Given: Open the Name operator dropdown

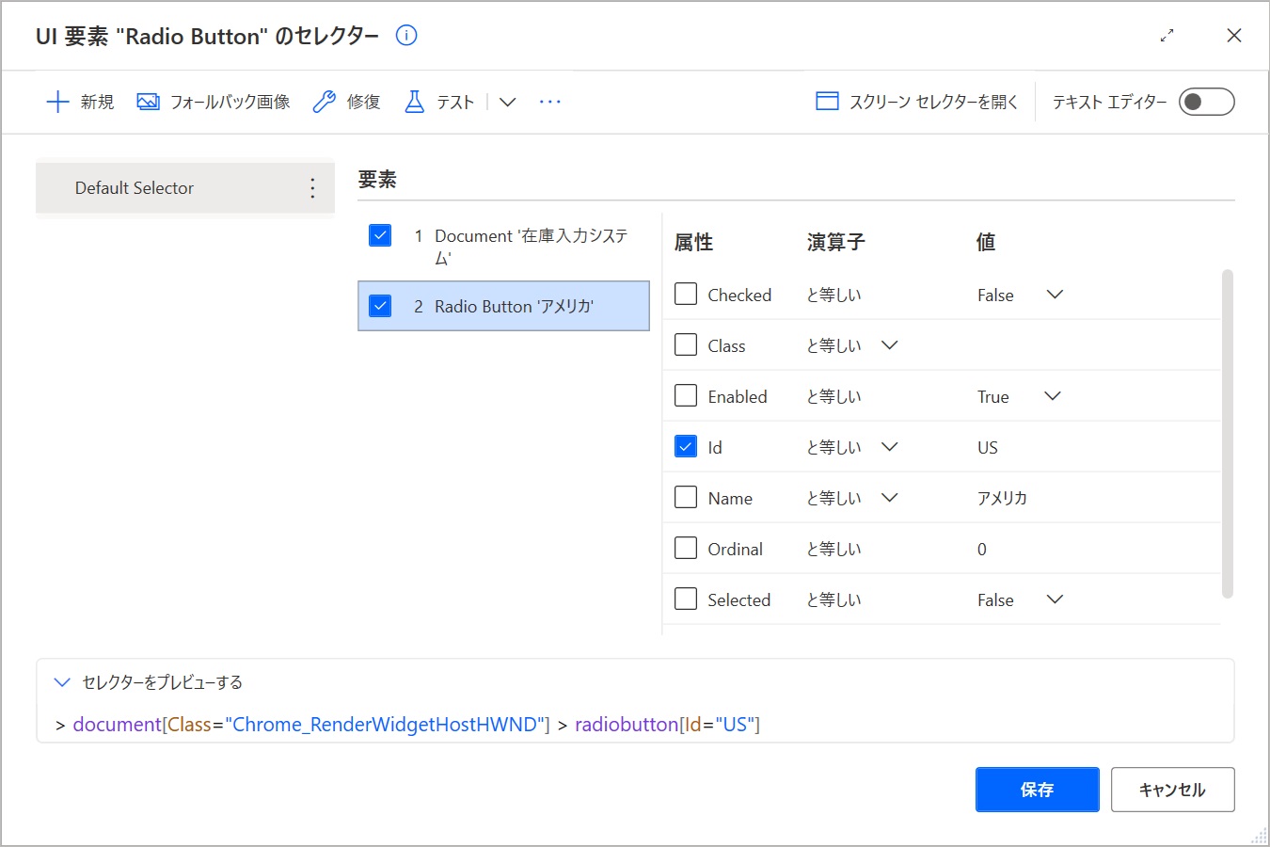Looking at the screenshot, I should click(x=889, y=498).
